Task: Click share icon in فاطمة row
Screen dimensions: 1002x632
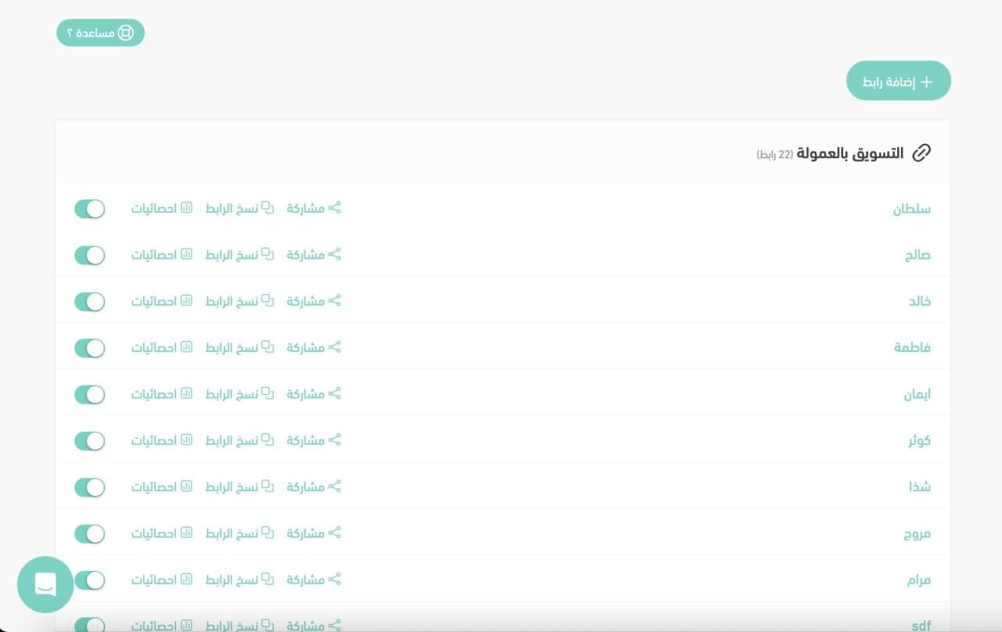Action: pos(334,347)
